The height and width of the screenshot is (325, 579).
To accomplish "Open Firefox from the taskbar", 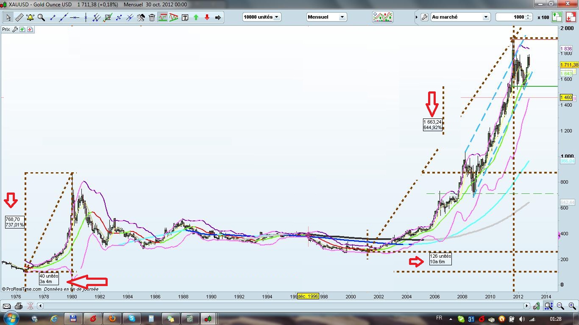I will pos(112,318).
